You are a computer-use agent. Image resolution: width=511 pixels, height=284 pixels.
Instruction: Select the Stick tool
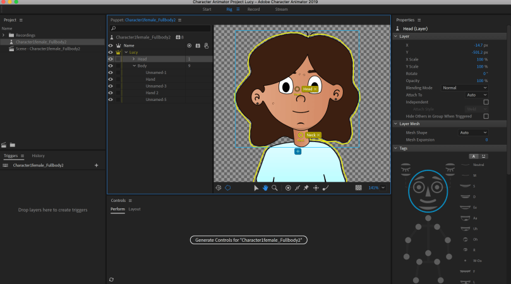tap(298, 188)
